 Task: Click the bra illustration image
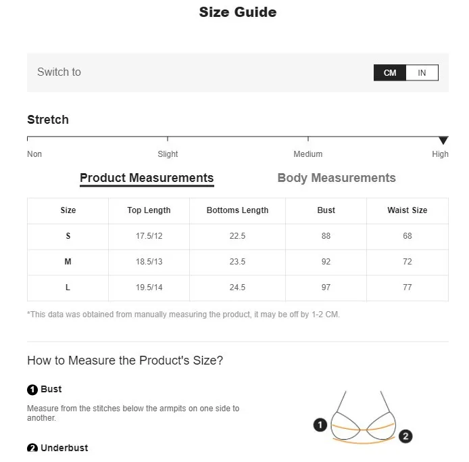363,419
